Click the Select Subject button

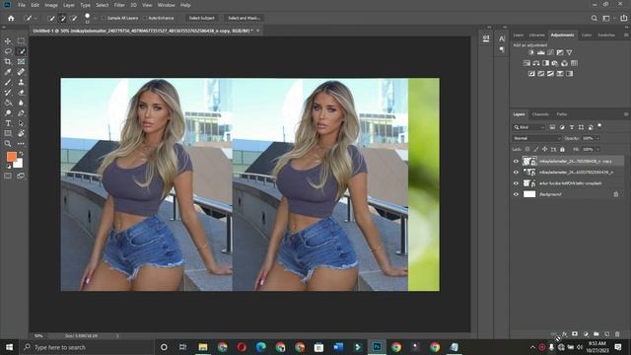click(201, 18)
